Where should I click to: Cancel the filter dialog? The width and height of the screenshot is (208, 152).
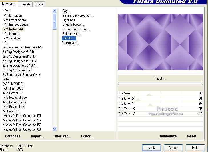point(173,148)
